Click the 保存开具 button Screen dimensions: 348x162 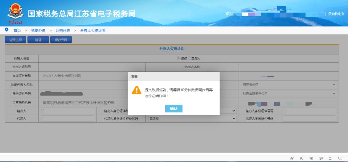click(61, 40)
